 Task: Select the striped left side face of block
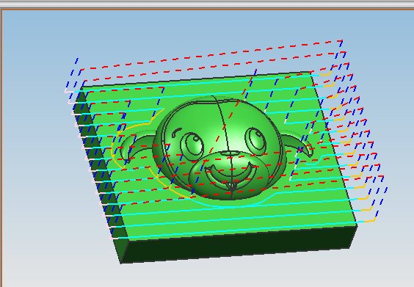101,174
